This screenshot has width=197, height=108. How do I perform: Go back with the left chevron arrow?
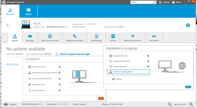8,25
